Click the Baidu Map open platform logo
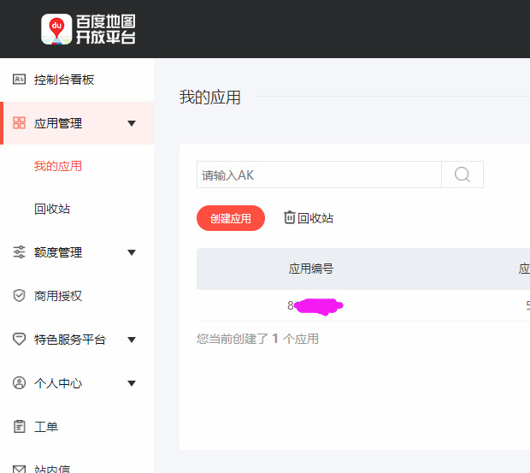The image size is (530, 473). tap(88, 29)
